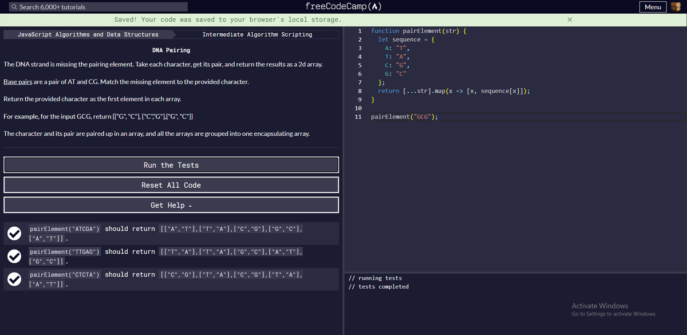Select the pairElement("TTGAG") test description
The width and height of the screenshot is (687, 335).
tap(166, 256)
